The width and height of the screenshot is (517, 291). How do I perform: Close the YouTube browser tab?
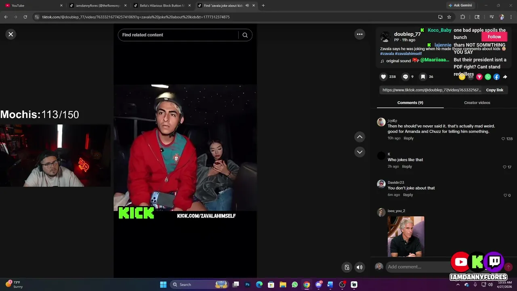coord(61,6)
